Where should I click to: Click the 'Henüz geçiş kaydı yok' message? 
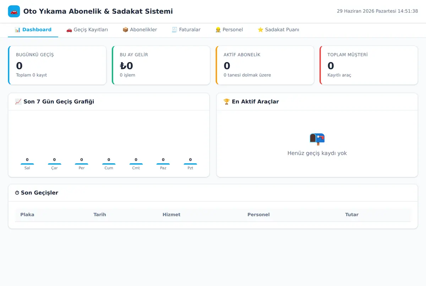[x=317, y=153]
